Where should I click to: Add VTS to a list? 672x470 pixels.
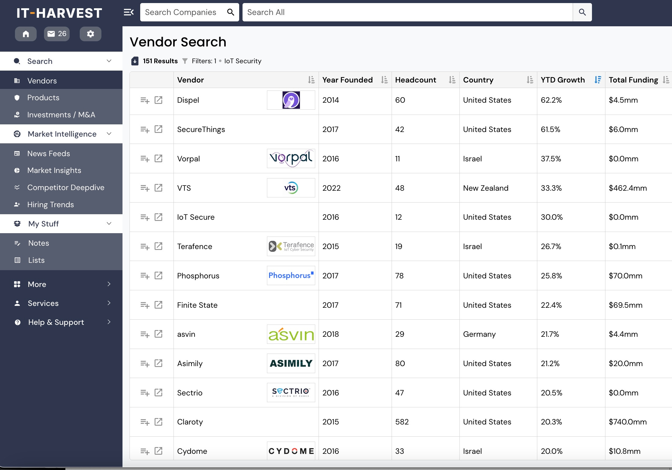[145, 188]
